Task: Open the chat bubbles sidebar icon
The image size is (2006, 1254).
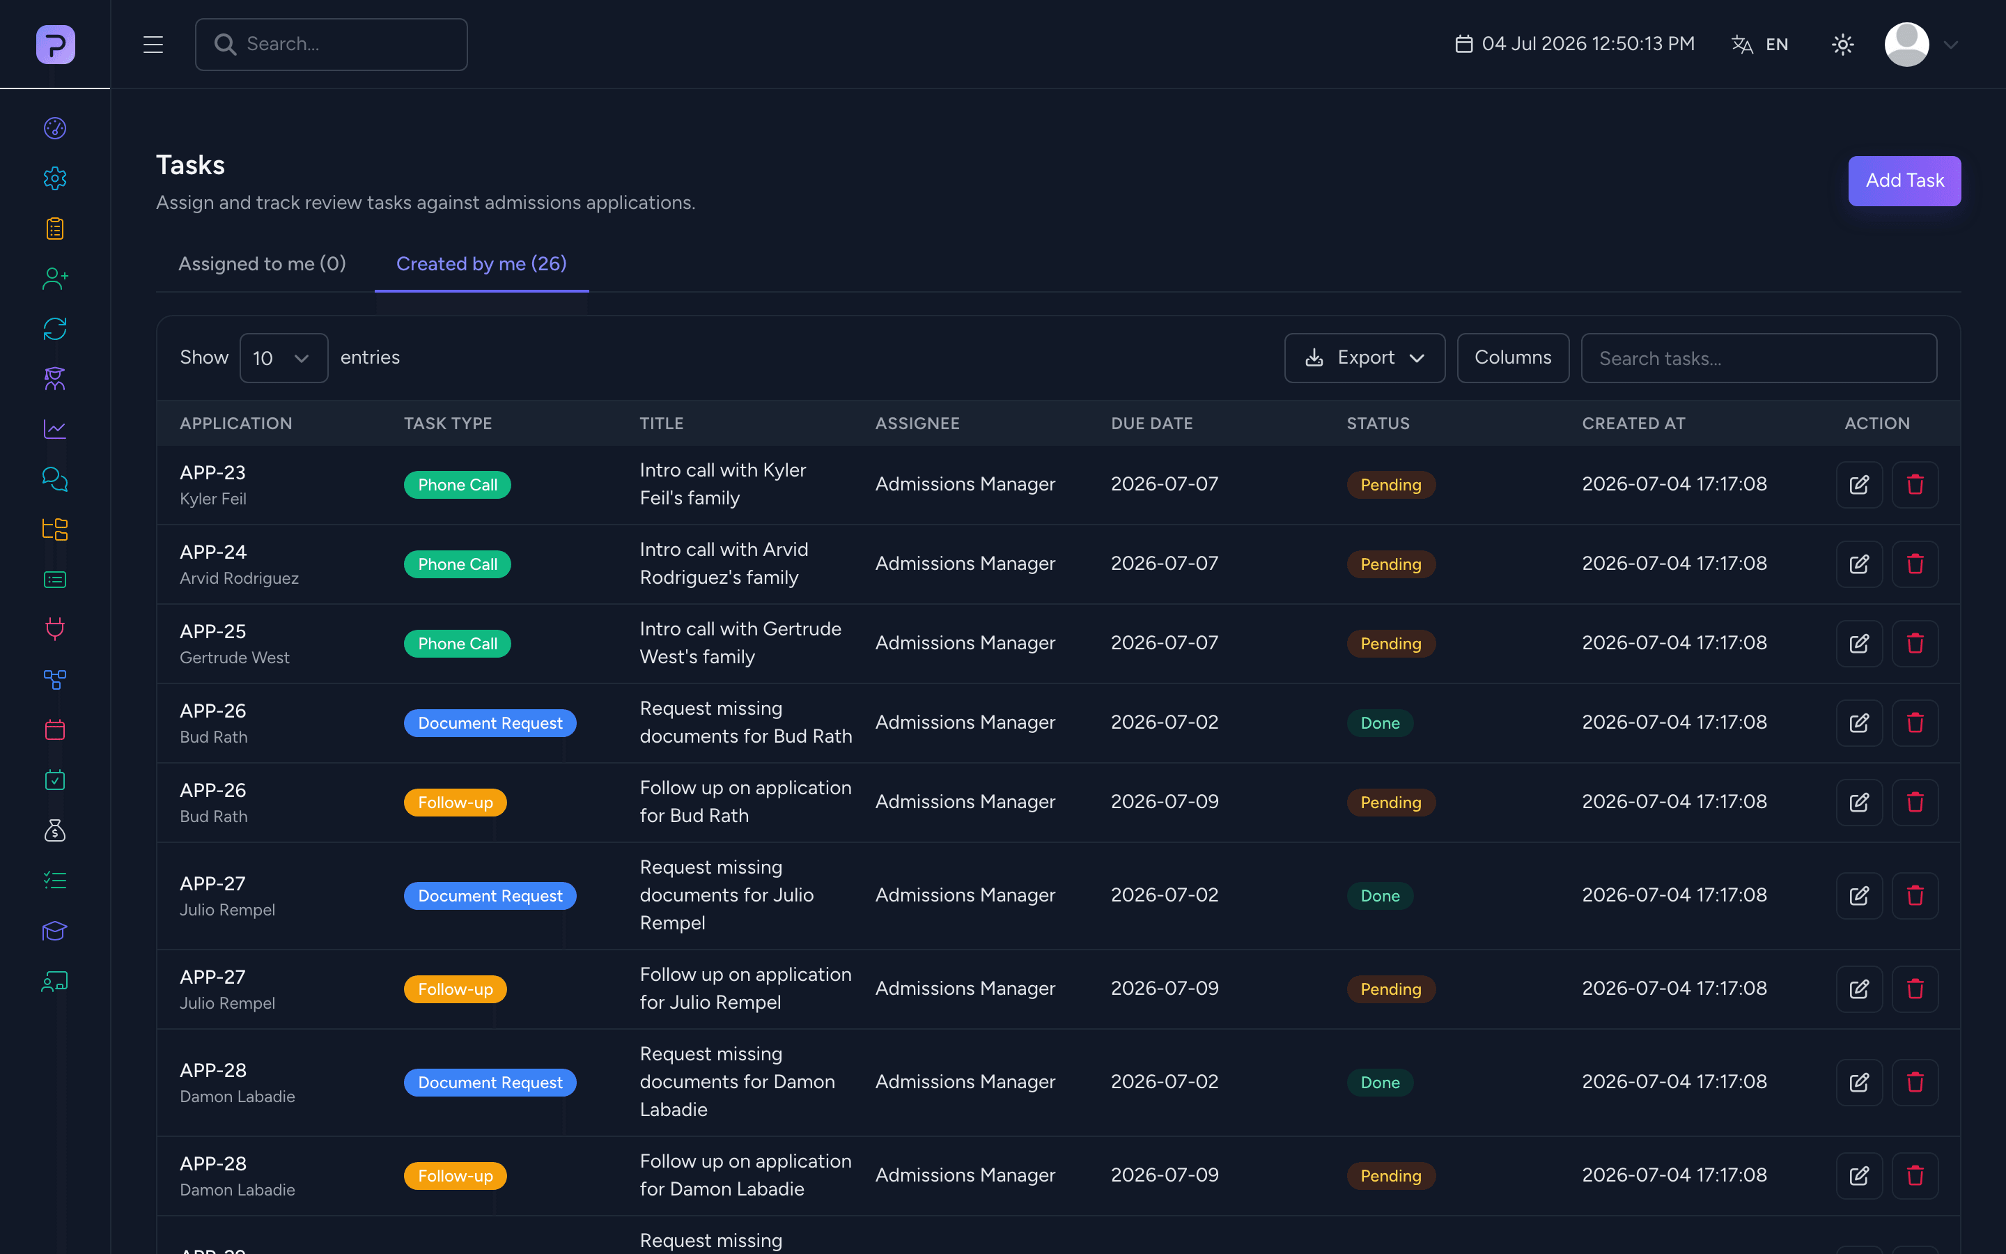Action: click(55, 479)
